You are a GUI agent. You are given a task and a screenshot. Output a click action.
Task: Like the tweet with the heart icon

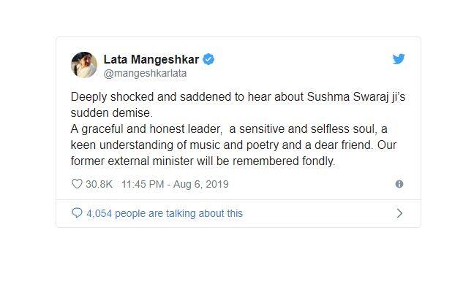[x=77, y=184]
